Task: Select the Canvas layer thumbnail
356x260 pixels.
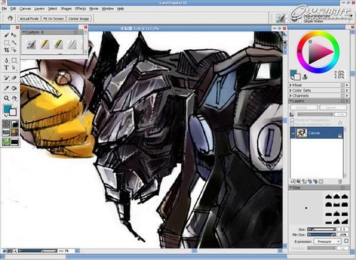Action: (301, 133)
